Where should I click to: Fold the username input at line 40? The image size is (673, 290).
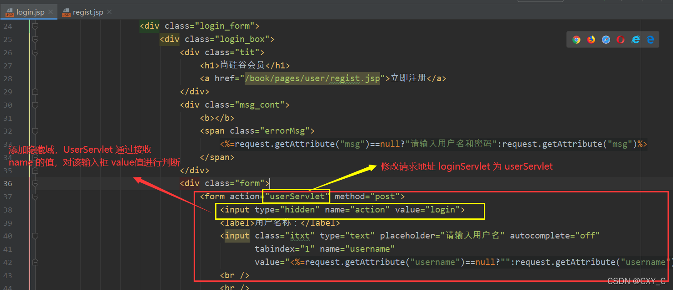[x=35, y=236]
